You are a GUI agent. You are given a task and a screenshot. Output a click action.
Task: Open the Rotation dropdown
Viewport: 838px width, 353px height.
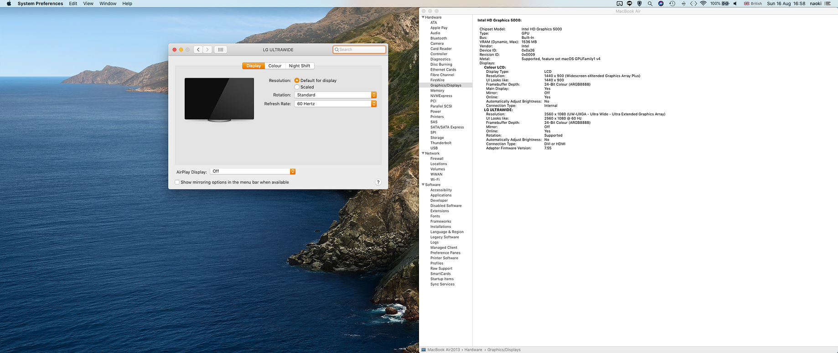336,95
